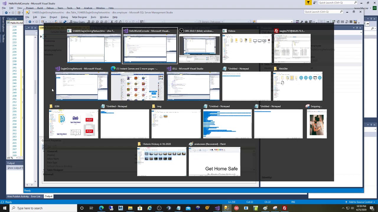Switch to the Instant Games browser thumbnail
The height and width of the screenshot is (212, 378).
[137, 86]
